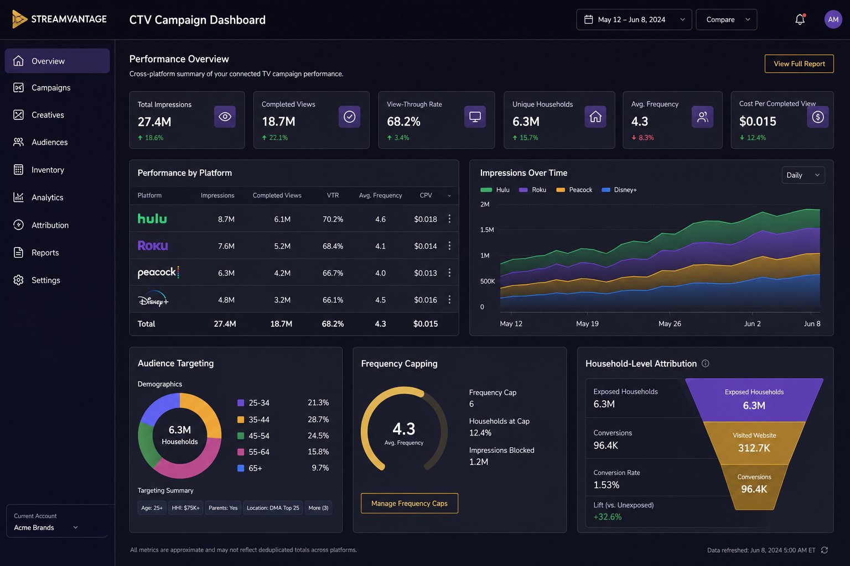Click Manage Frequency Caps button
The height and width of the screenshot is (566, 850).
pyautogui.click(x=410, y=503)
